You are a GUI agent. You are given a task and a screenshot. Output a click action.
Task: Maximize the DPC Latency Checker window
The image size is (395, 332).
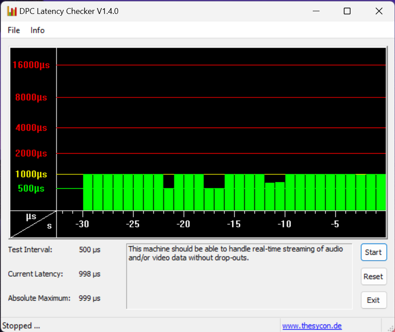click(x=347, y=11)
